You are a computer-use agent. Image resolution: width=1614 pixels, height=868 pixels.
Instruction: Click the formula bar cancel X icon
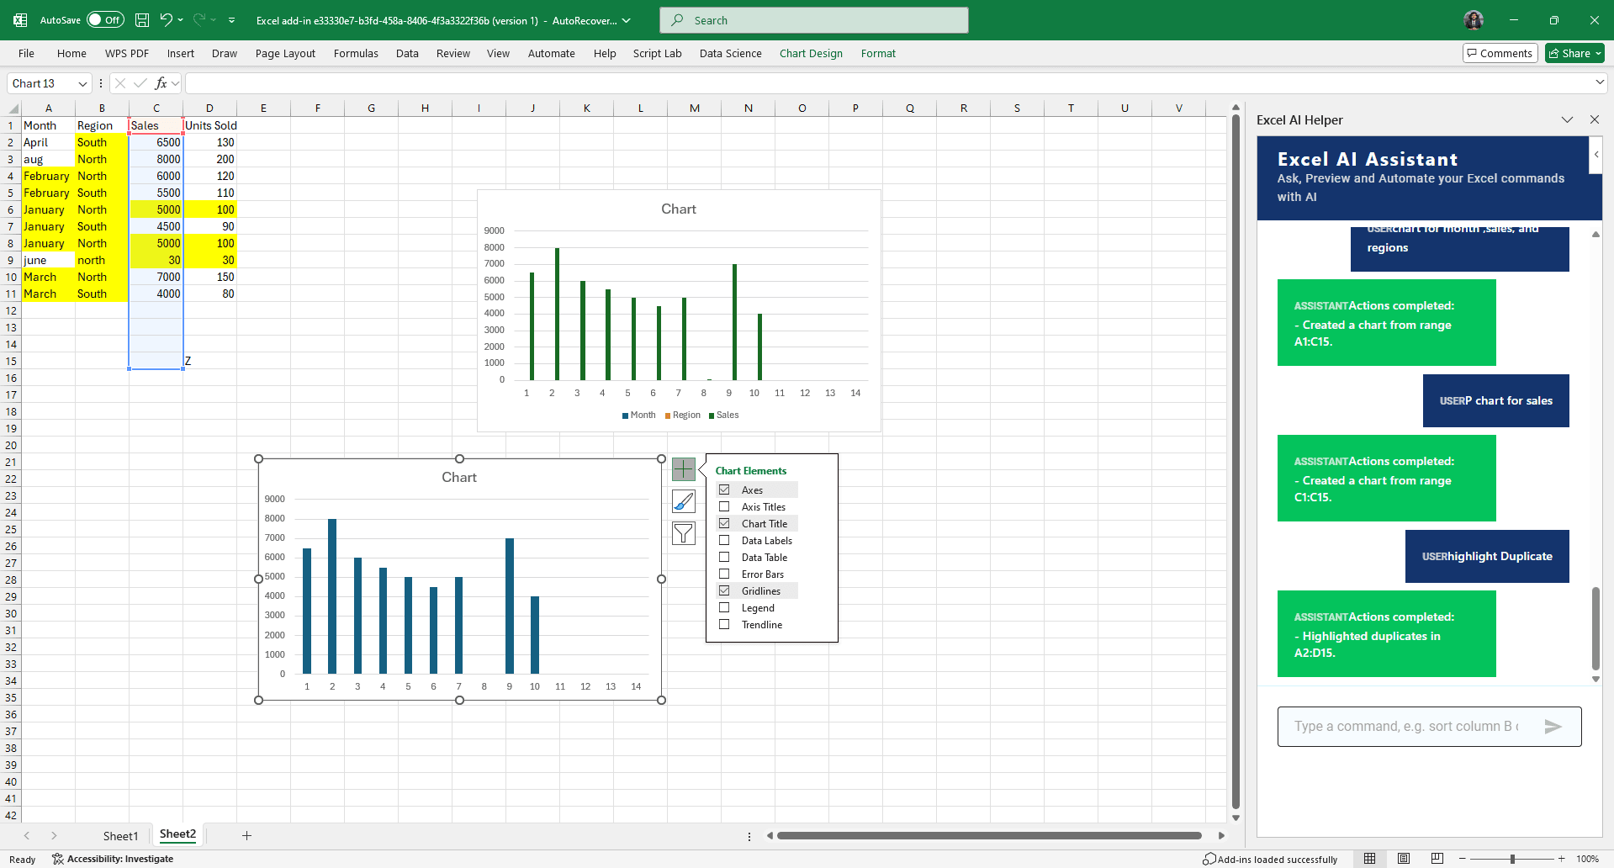pos(120,83)
